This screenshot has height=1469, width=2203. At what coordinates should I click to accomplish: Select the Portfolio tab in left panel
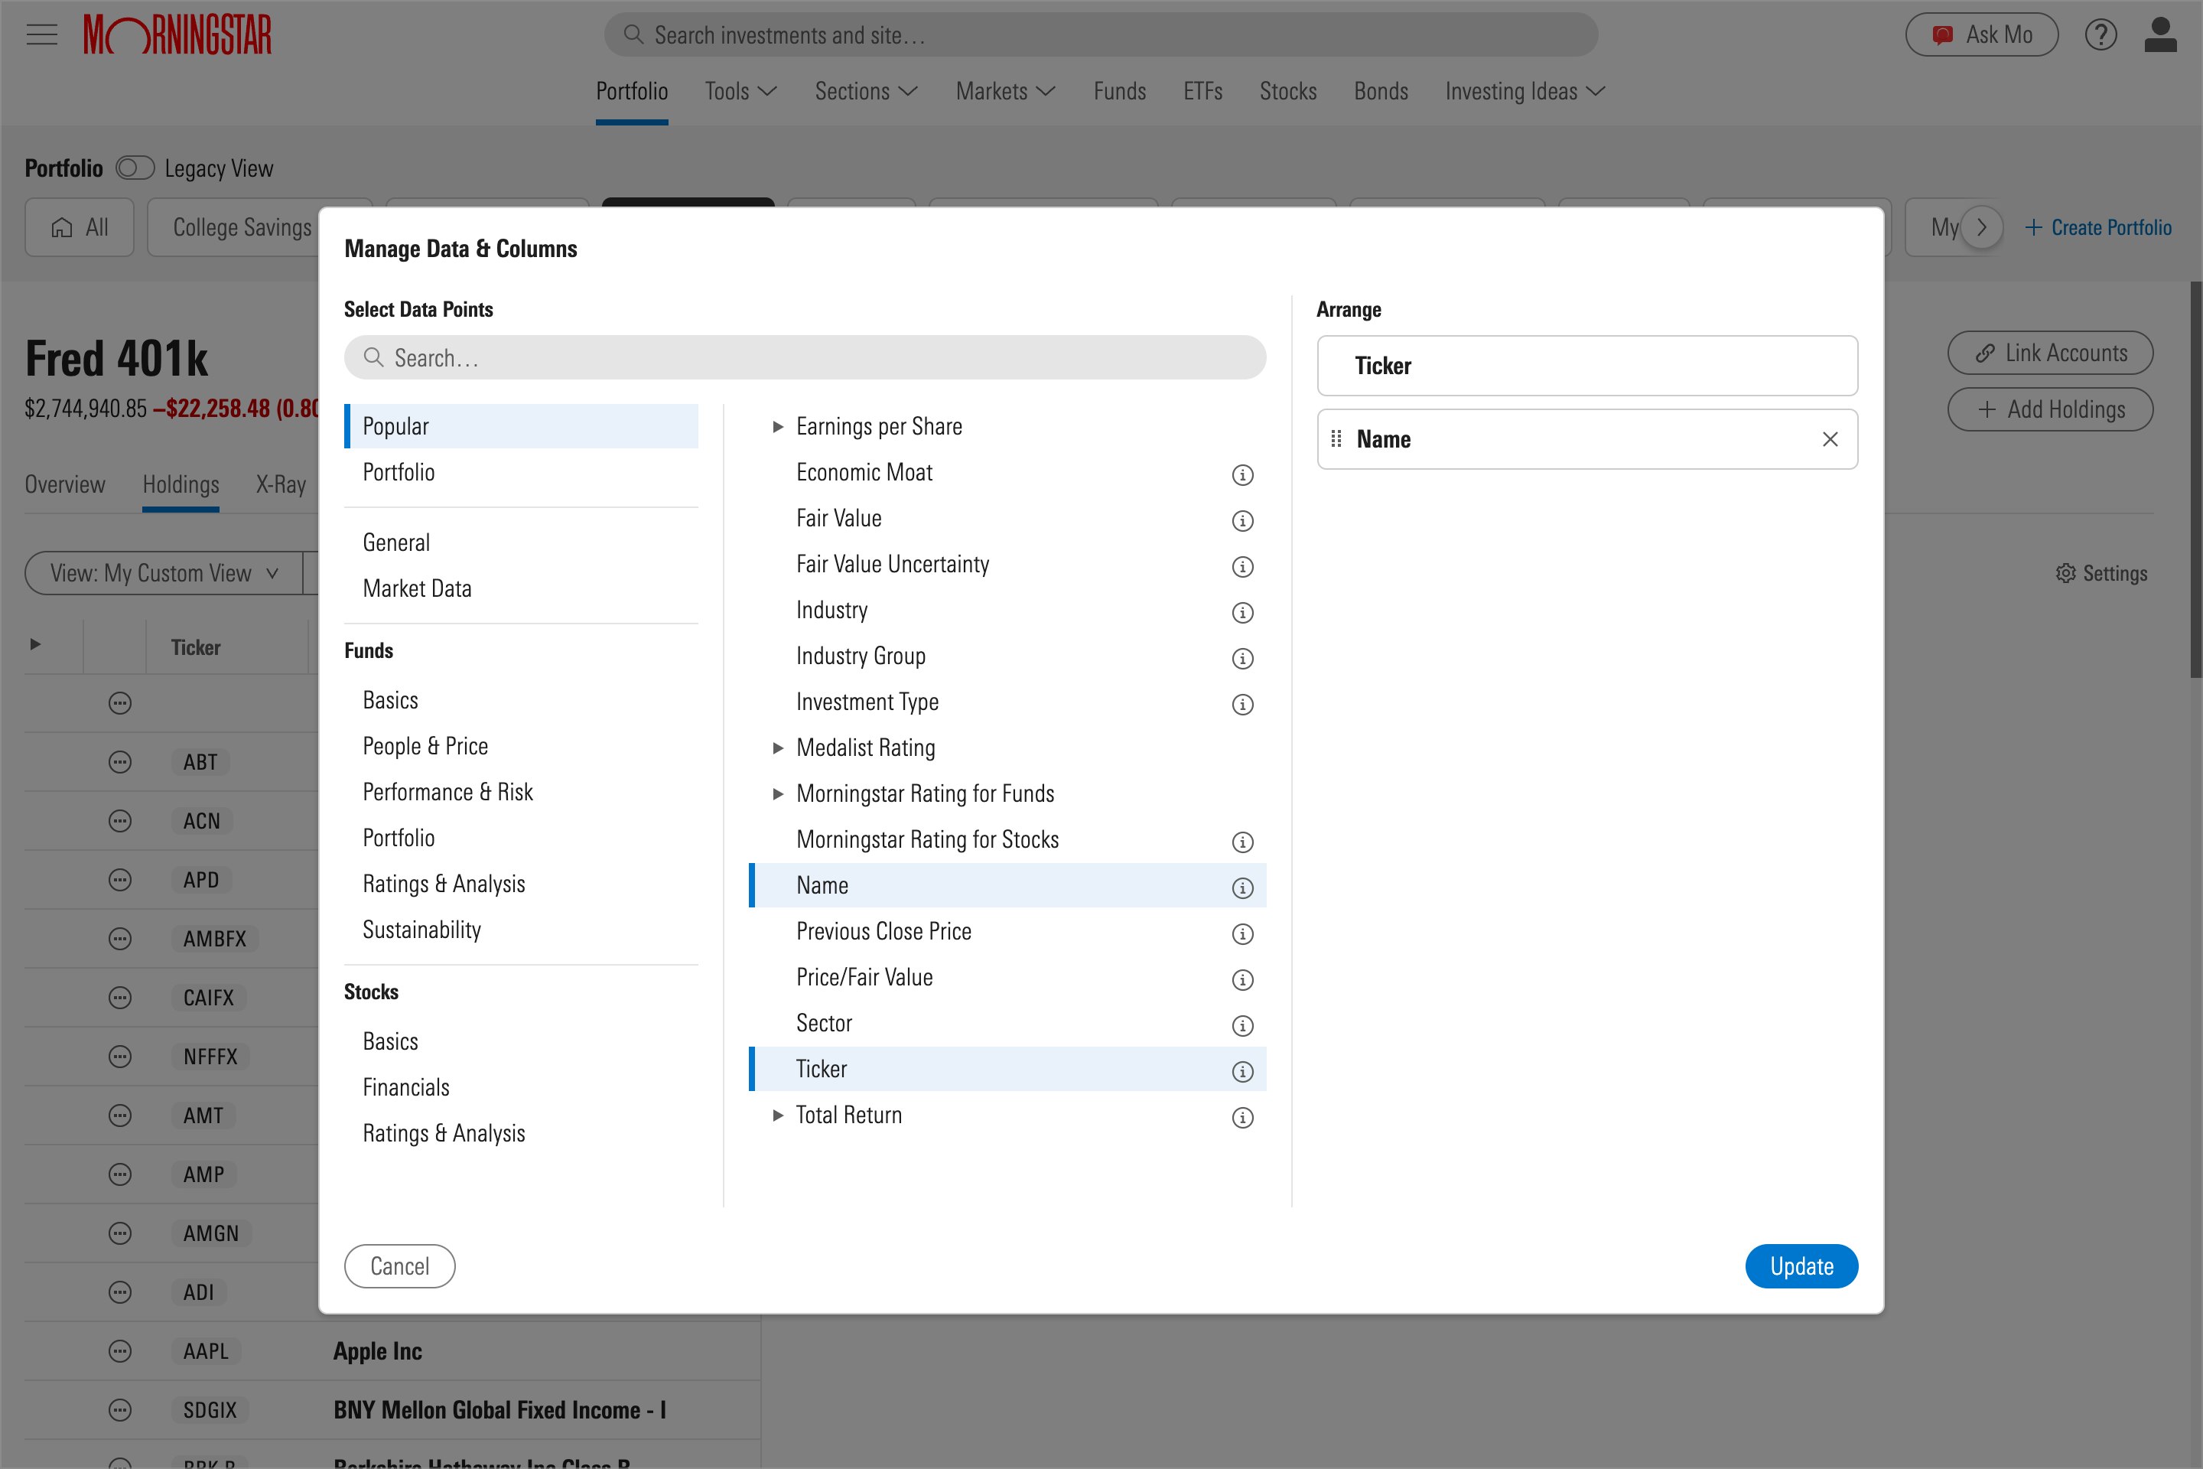click(x=399, y=472)
